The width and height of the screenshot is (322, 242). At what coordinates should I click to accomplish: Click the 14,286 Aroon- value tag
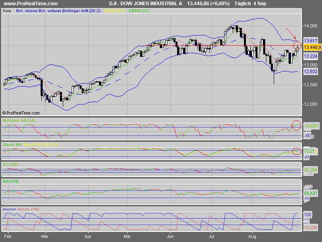click(x=310, y=227)
